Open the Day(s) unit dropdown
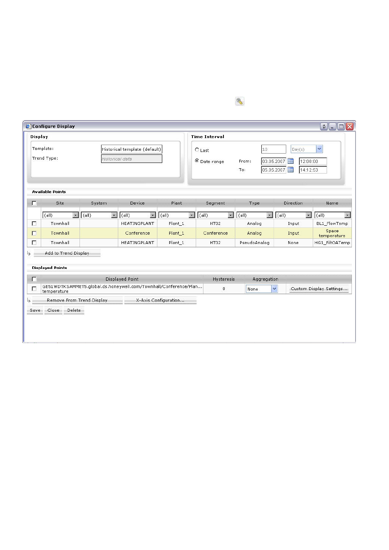 pyautogui.click(x=307, y=149)
